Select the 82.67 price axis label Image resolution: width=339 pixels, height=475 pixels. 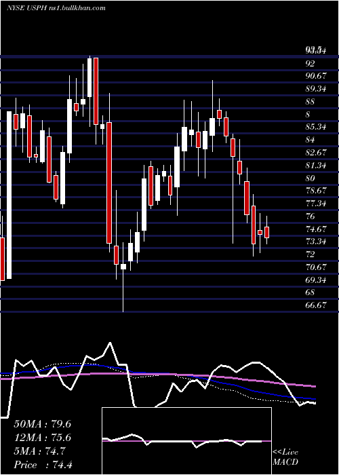pyautogui.click(x=315, y=153)
